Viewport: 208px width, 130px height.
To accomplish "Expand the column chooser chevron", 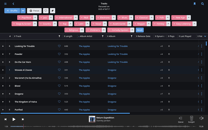I will pos(205,36).
